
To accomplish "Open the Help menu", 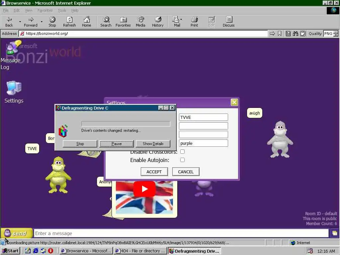I will click(x=75, y=10).
